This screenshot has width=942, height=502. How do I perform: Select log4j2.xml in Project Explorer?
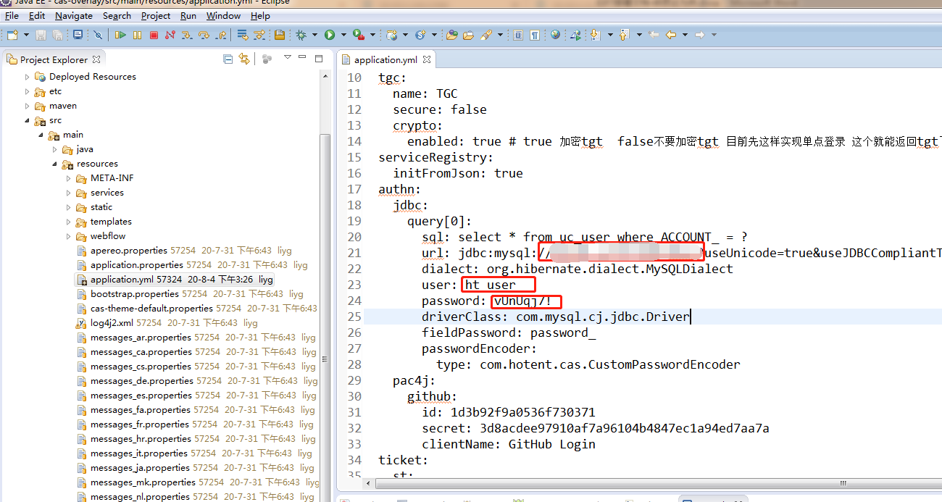coord(111,323)
